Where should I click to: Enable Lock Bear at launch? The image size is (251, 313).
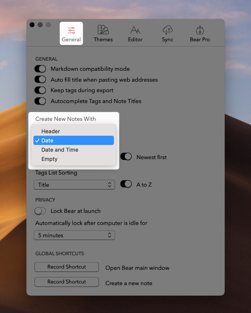[x=40, y=211]
